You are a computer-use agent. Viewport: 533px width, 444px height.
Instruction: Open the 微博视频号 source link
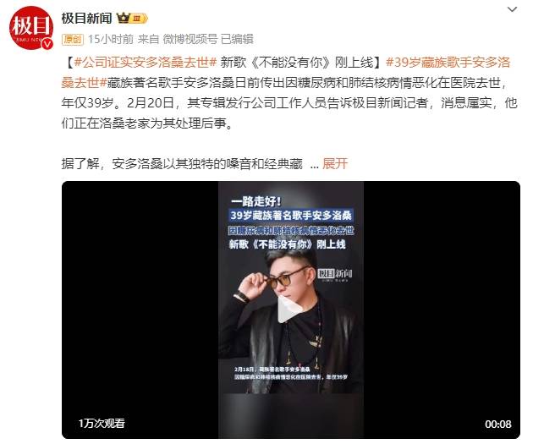click(190, 40)
